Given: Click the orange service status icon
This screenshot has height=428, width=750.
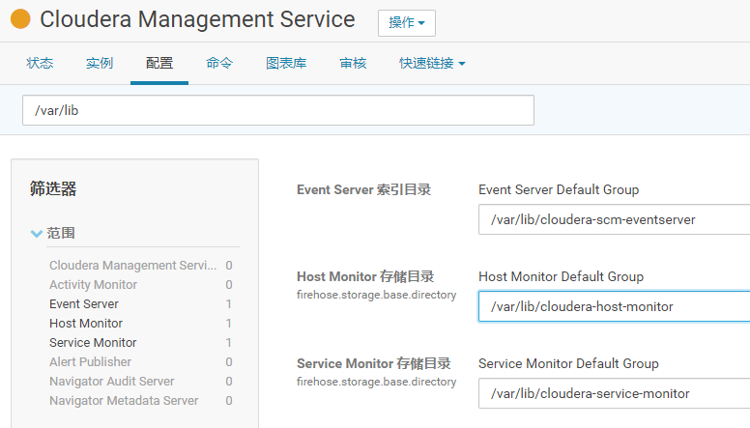Looking at the screenshot, I should coord(20,19).
